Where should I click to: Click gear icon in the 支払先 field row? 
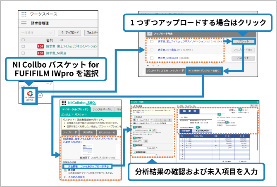(x=170, y=120)
